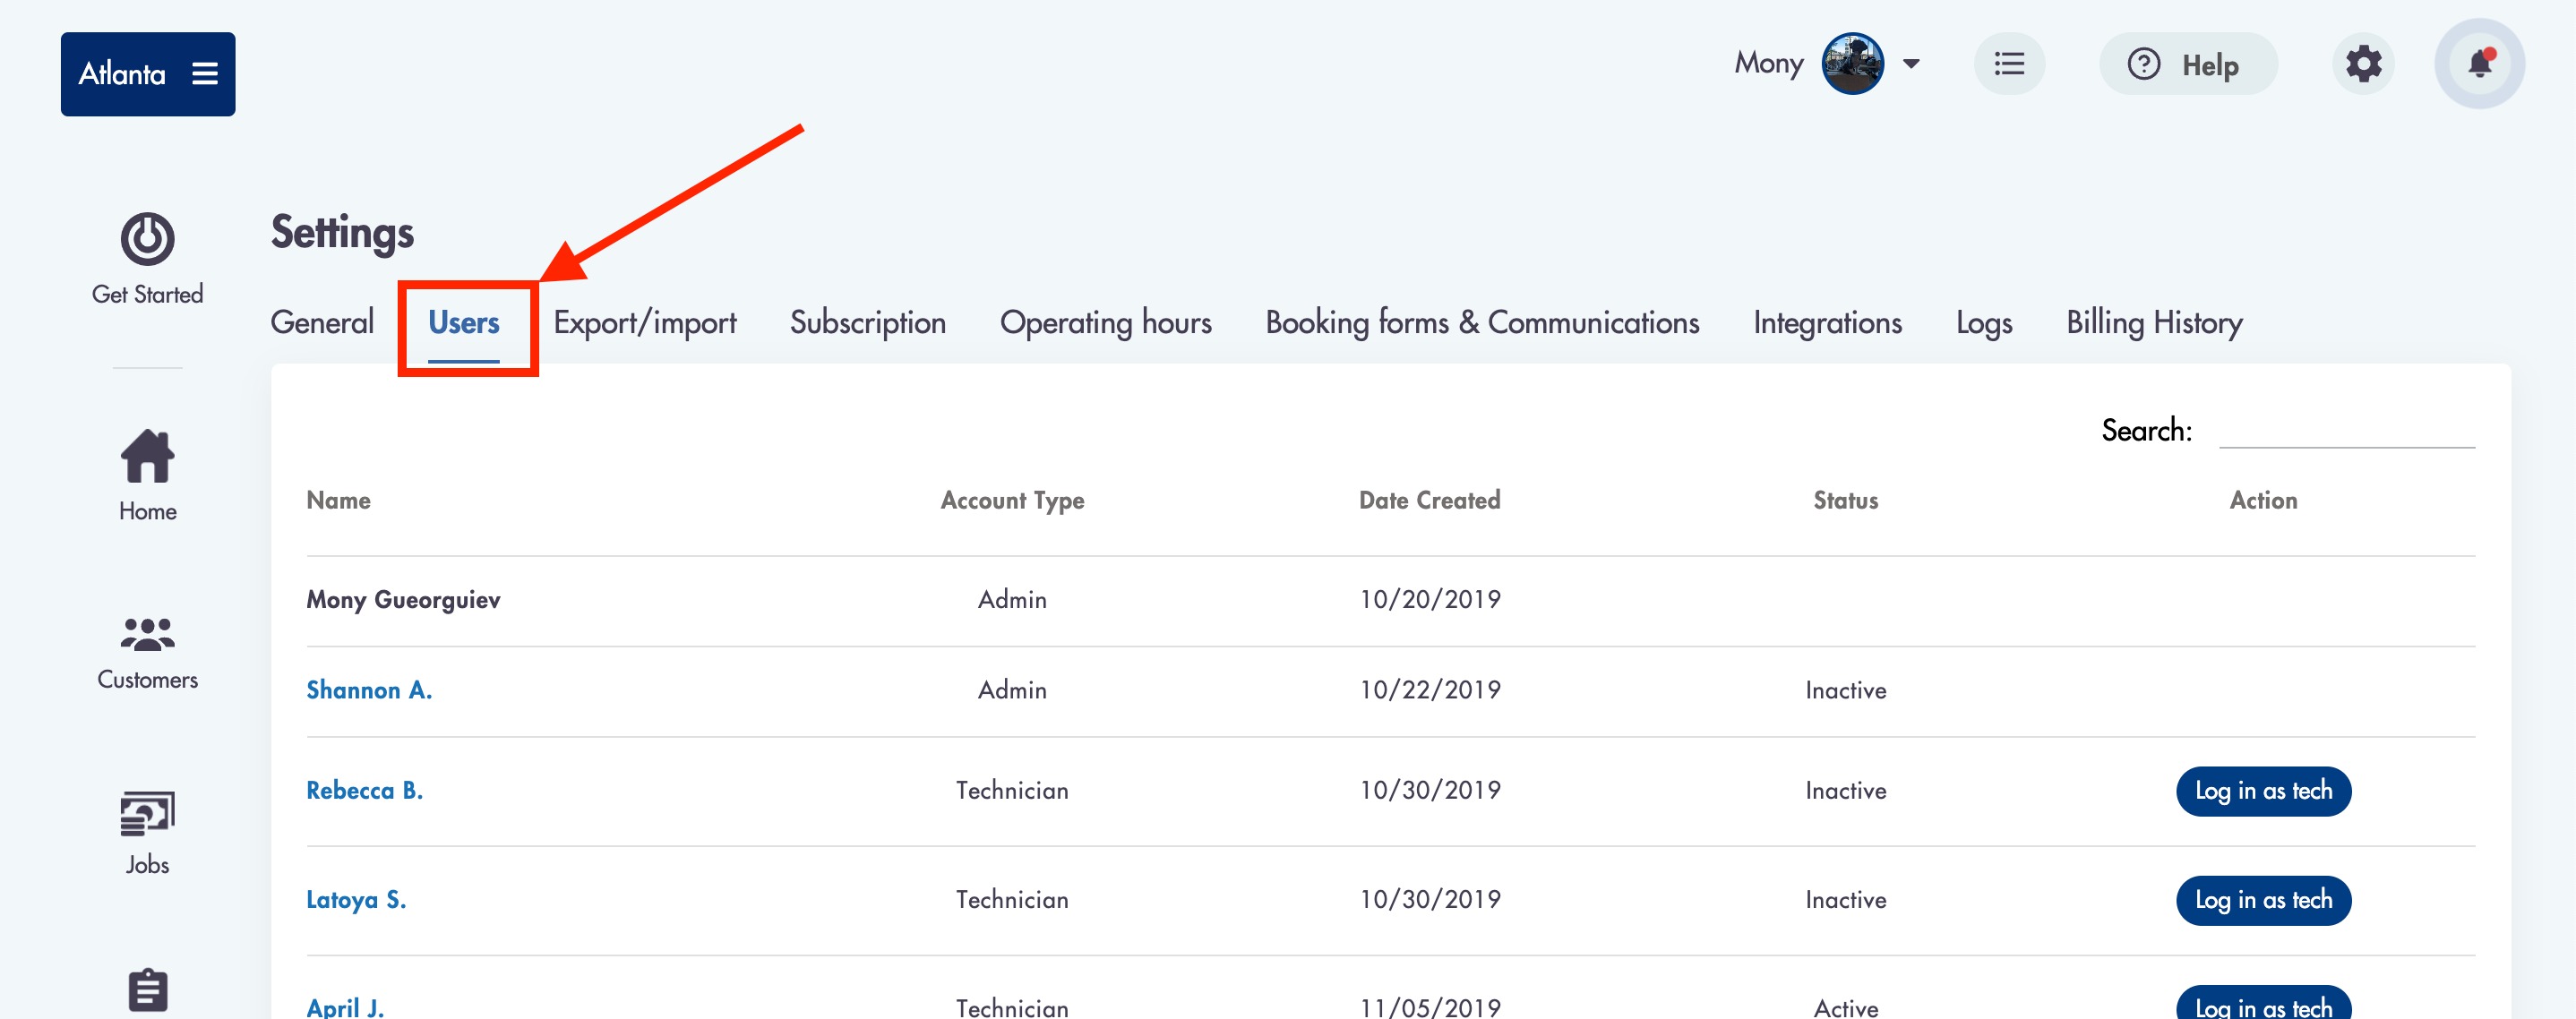Sort by the Status column header
The height and width of the screenshot is (1019, 2576).
point(1846,500)
